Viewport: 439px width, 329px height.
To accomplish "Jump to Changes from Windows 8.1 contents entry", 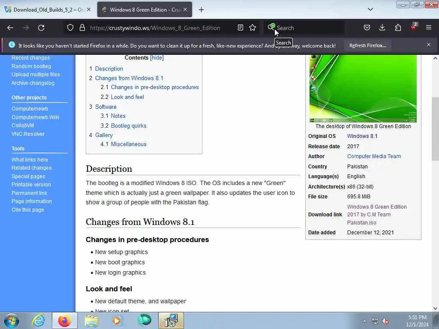I will (x=129, y=78).
